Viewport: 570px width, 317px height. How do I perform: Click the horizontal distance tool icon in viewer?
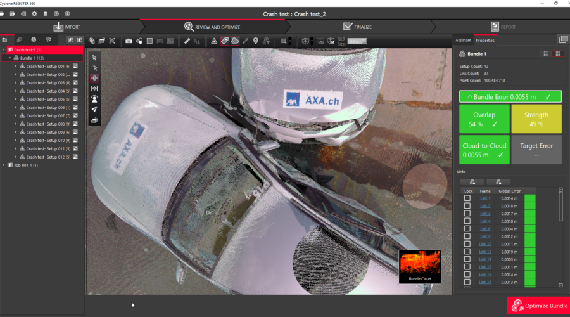click(94, 88)
